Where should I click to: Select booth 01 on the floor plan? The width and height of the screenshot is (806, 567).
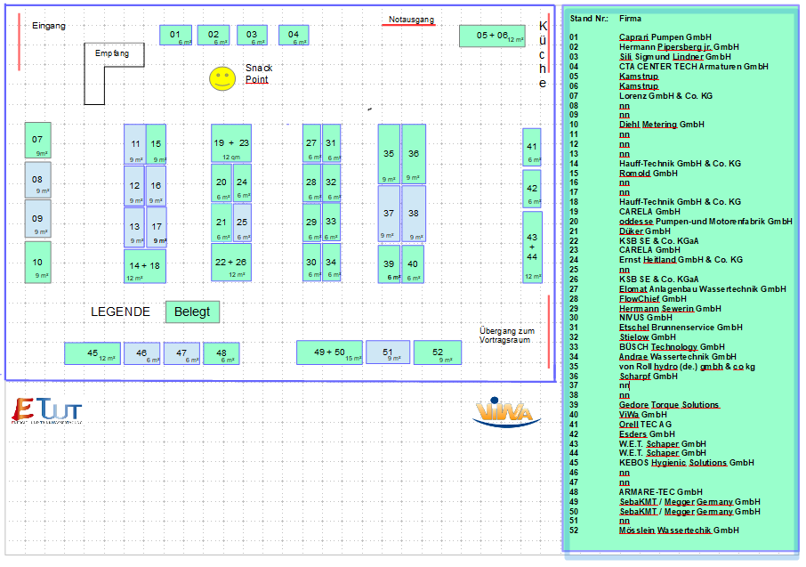point(176,35)
